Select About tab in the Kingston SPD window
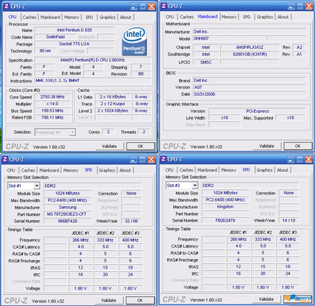This screenshot has height=306, width=315. tap(282, 170)
